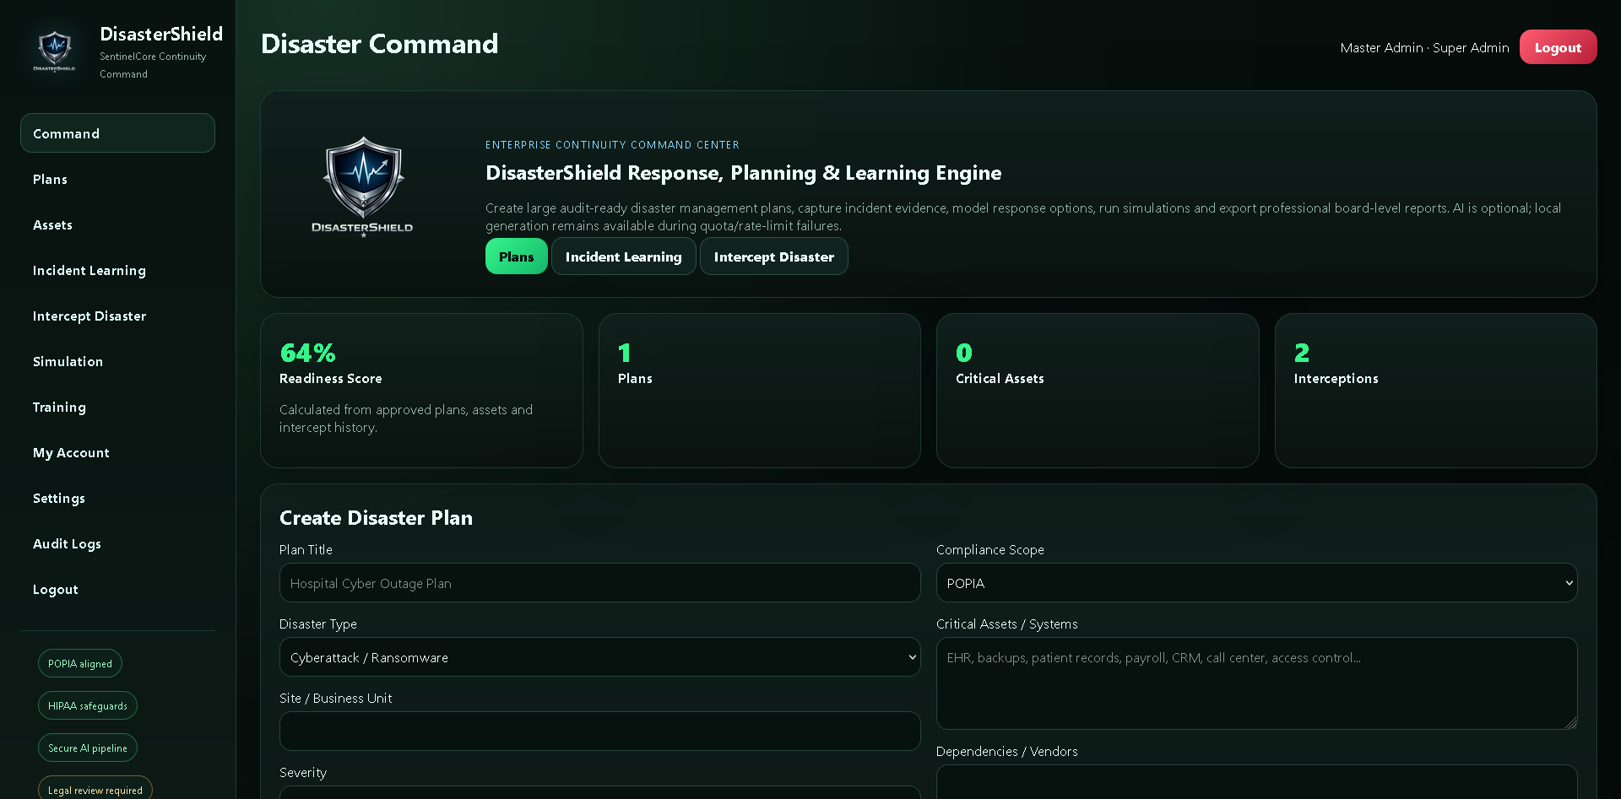This screenshot has width=1621, height=799.
Task: Open Intercept Disaster in the sidebar
Action: click(x=117, y=316)
